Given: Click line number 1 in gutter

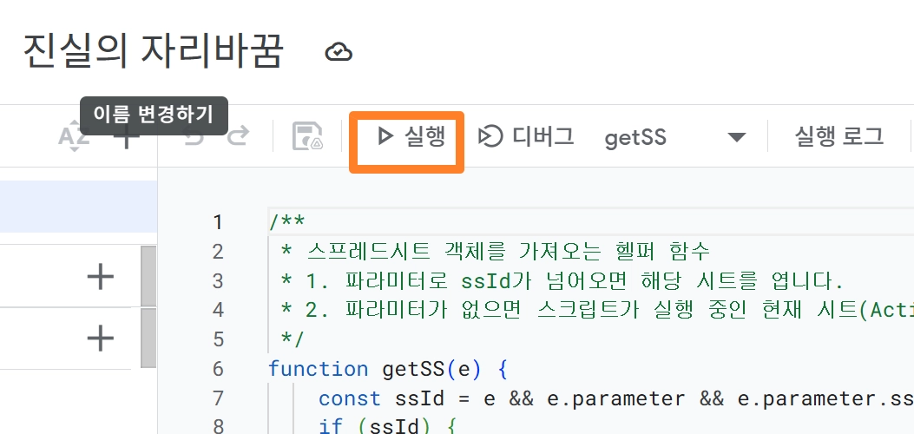Looking at the screenshot, I should pos(218,222).
